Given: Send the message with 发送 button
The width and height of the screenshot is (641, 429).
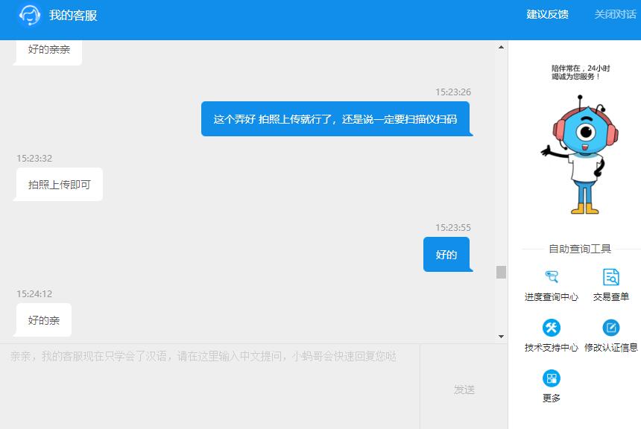Looking at the screenshot, I should click(464, 390).
